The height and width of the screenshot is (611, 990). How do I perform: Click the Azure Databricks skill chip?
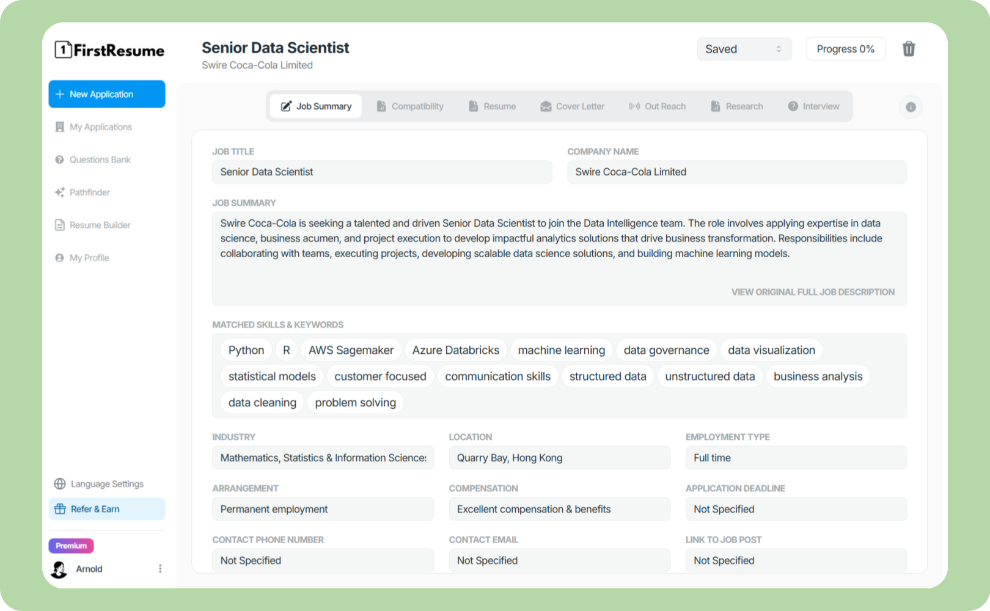tap(456, 350)
